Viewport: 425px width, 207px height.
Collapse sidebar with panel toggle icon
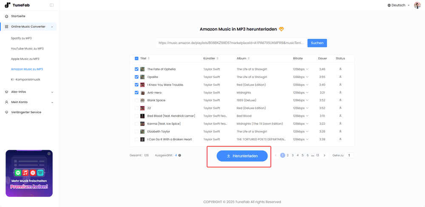pos(52,5)
